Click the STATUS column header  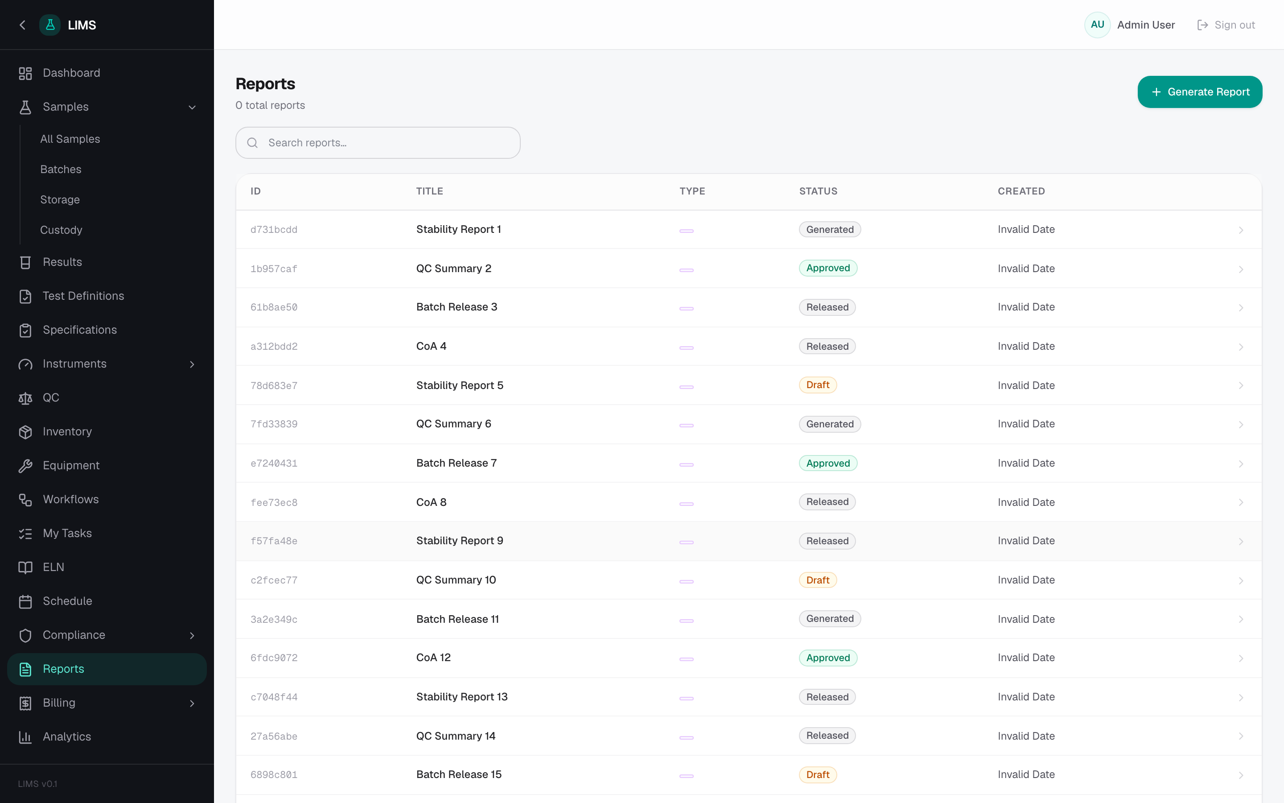pos(818,191)
